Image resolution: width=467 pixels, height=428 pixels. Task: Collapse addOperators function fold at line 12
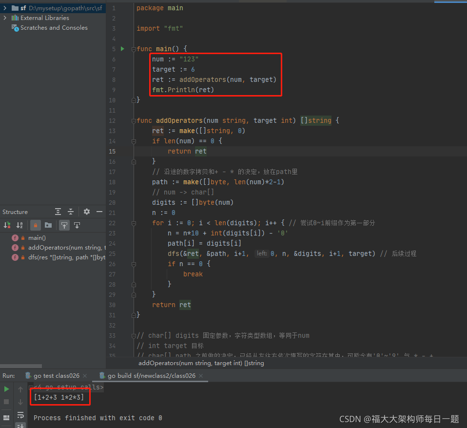pyautogui.click(x=134, y=121)
